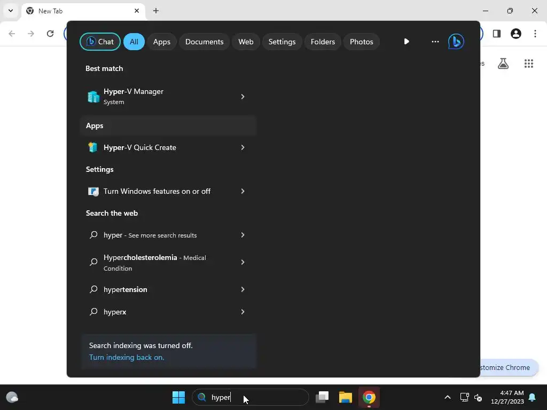Open Bing icon at top right of search panel
Viewport: 547px width, 410px height.
click(x=456, y=42)
